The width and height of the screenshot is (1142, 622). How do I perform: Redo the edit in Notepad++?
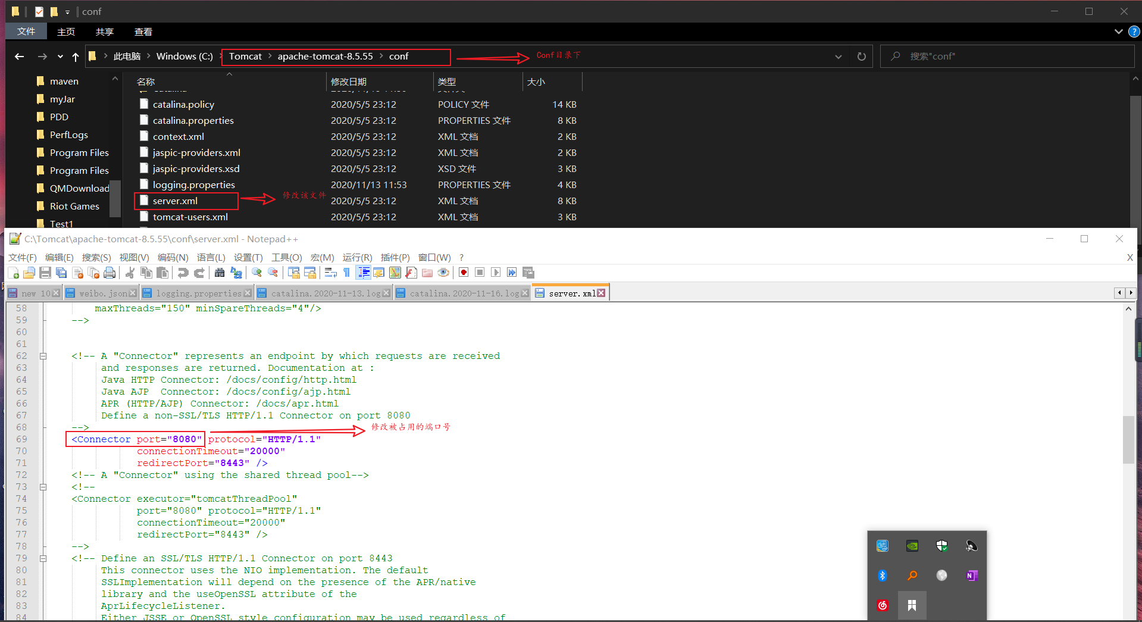[x=199, y=273]
